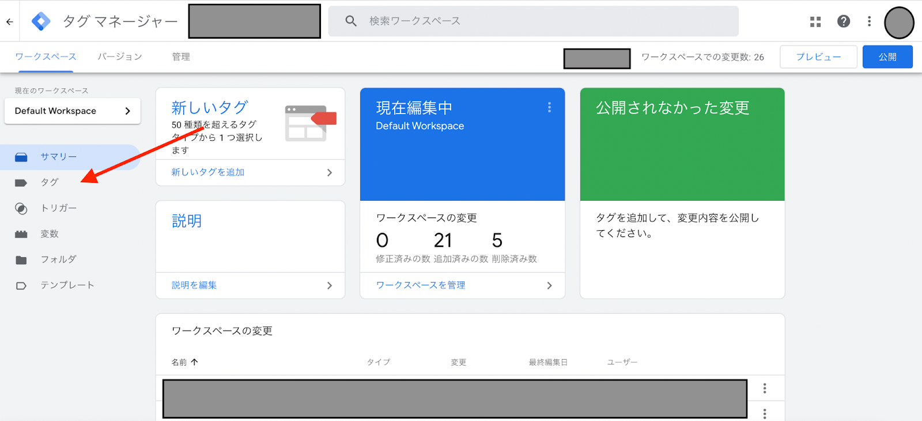This screenshot has height=421, width=922.
Task: Click the blue 公開 button
Action: (x=887, y=57)
